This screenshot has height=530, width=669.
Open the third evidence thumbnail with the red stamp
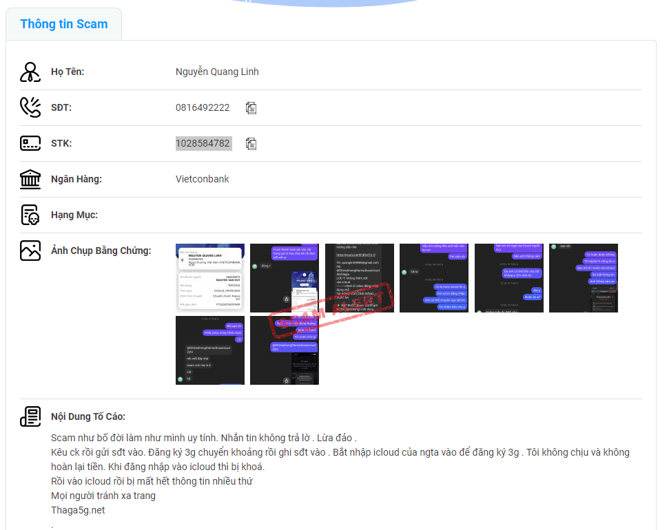pos(360,278)
